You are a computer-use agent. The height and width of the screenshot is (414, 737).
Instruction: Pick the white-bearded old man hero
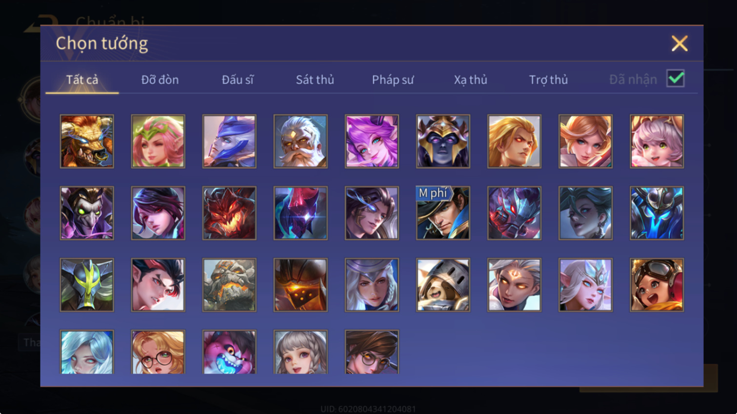pyautogui.click(x=300, y=141)
